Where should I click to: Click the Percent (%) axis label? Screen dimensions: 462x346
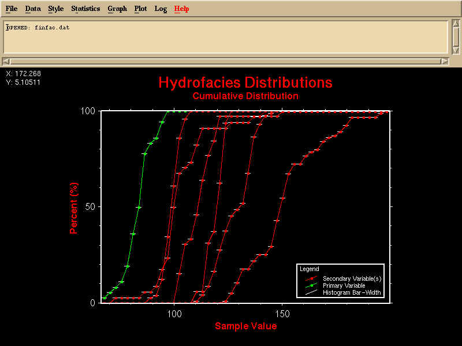74,208
